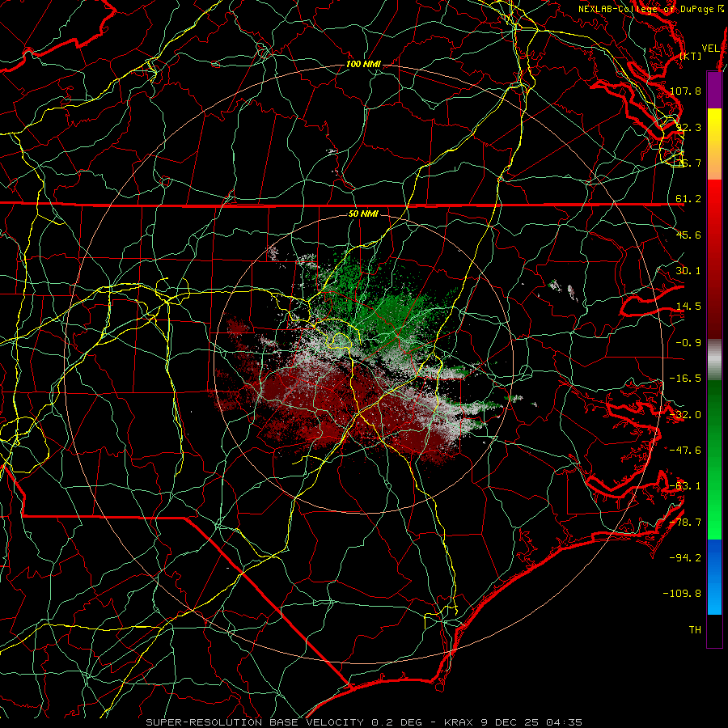Click the gray near-zero segment of the color bar
This screenshot has width=728, height=728.
coord(714,360)
